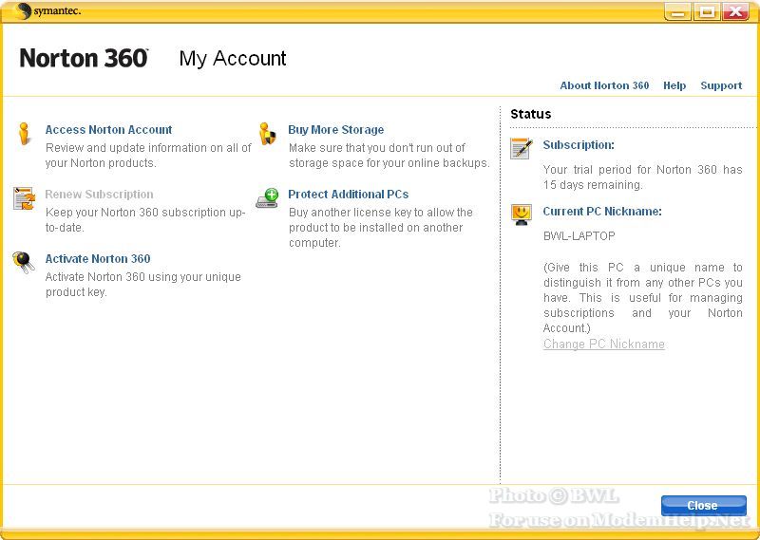The image size is (760, 540).
Task: Click the Symantec logo in title bar
Action: click(x=47, y=11)
